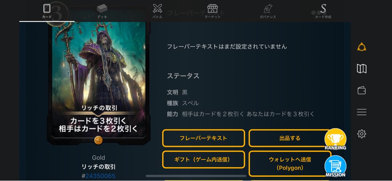Click ギフト（ゲーム内送信） button
392x181 pixels.
[x=204, y=159]
